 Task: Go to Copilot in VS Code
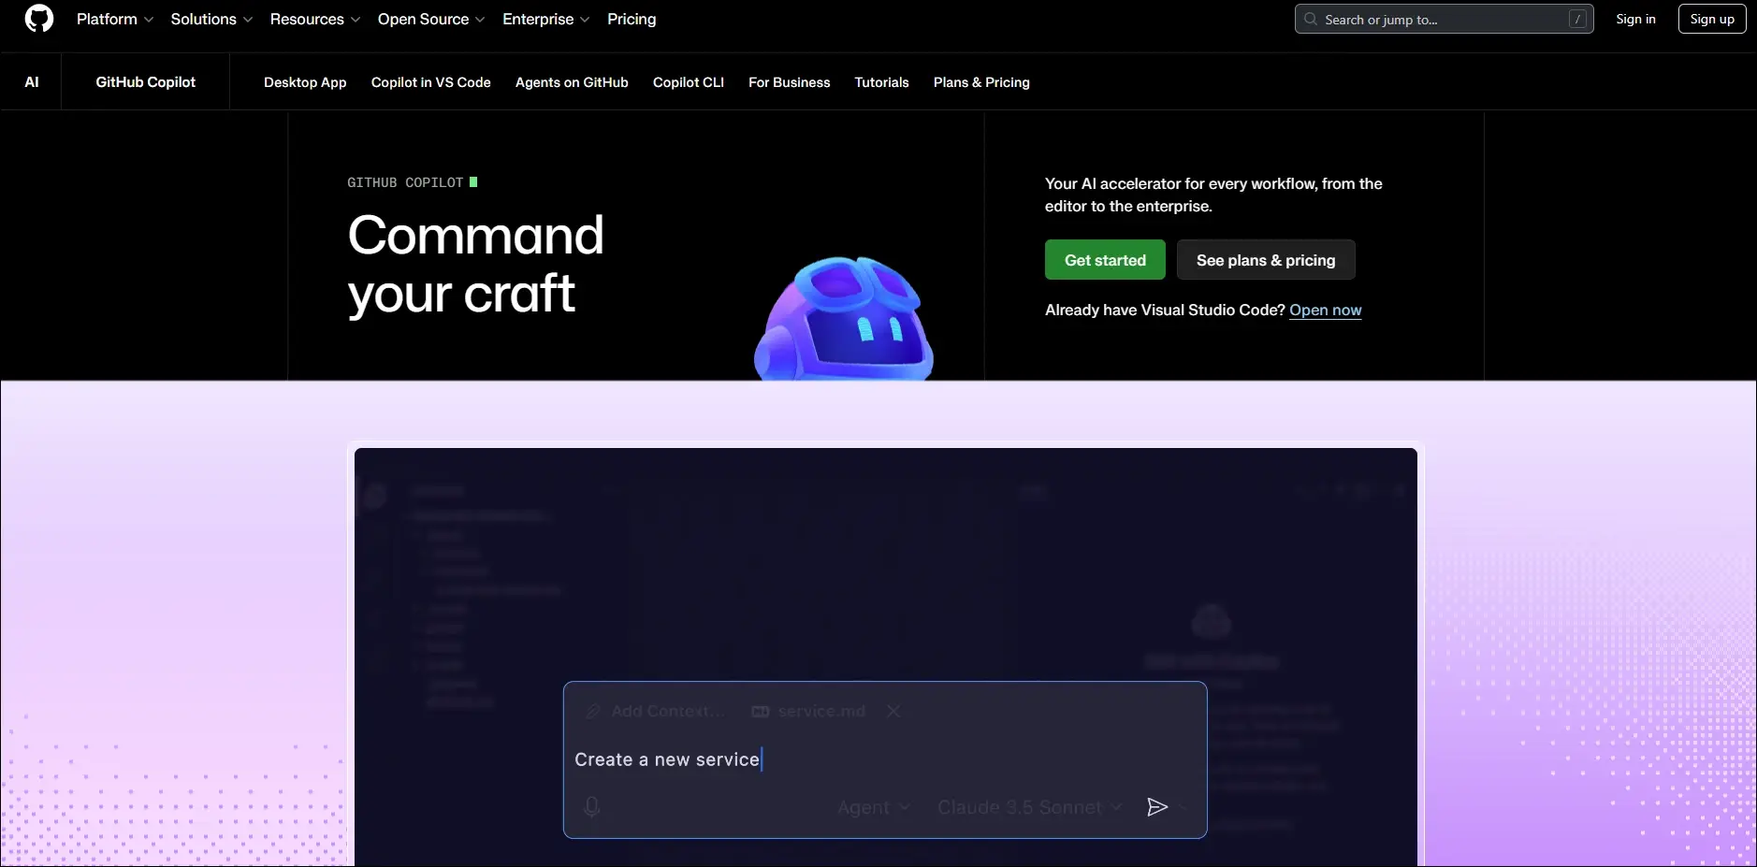point(430,82)
